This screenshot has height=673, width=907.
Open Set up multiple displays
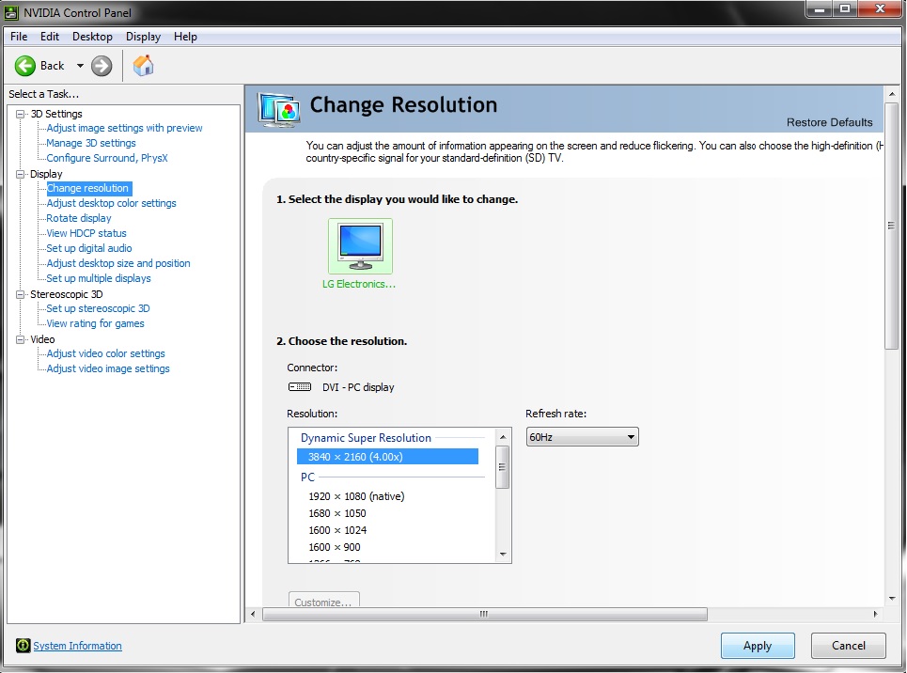99,278
